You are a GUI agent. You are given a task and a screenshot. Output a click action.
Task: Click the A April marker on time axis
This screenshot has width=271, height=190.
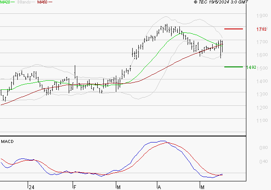[x=159, y=187]
